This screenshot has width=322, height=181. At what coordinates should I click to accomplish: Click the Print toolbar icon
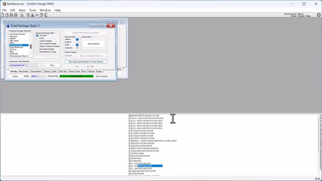tap(16, 15)
